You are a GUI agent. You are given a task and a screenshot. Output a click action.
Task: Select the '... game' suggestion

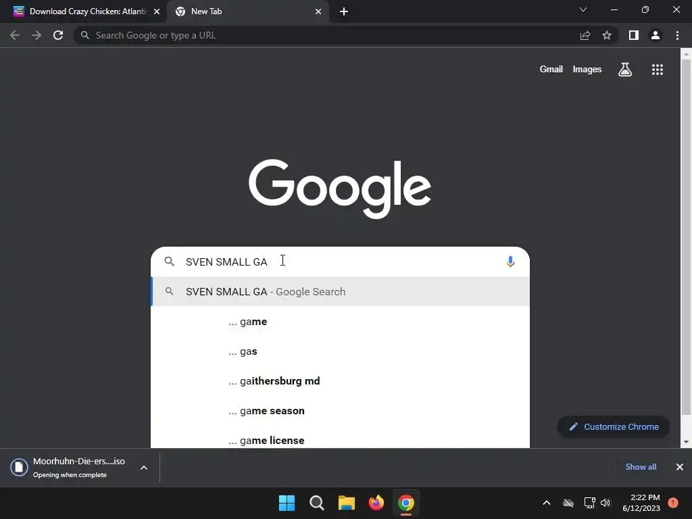(341, 322)
